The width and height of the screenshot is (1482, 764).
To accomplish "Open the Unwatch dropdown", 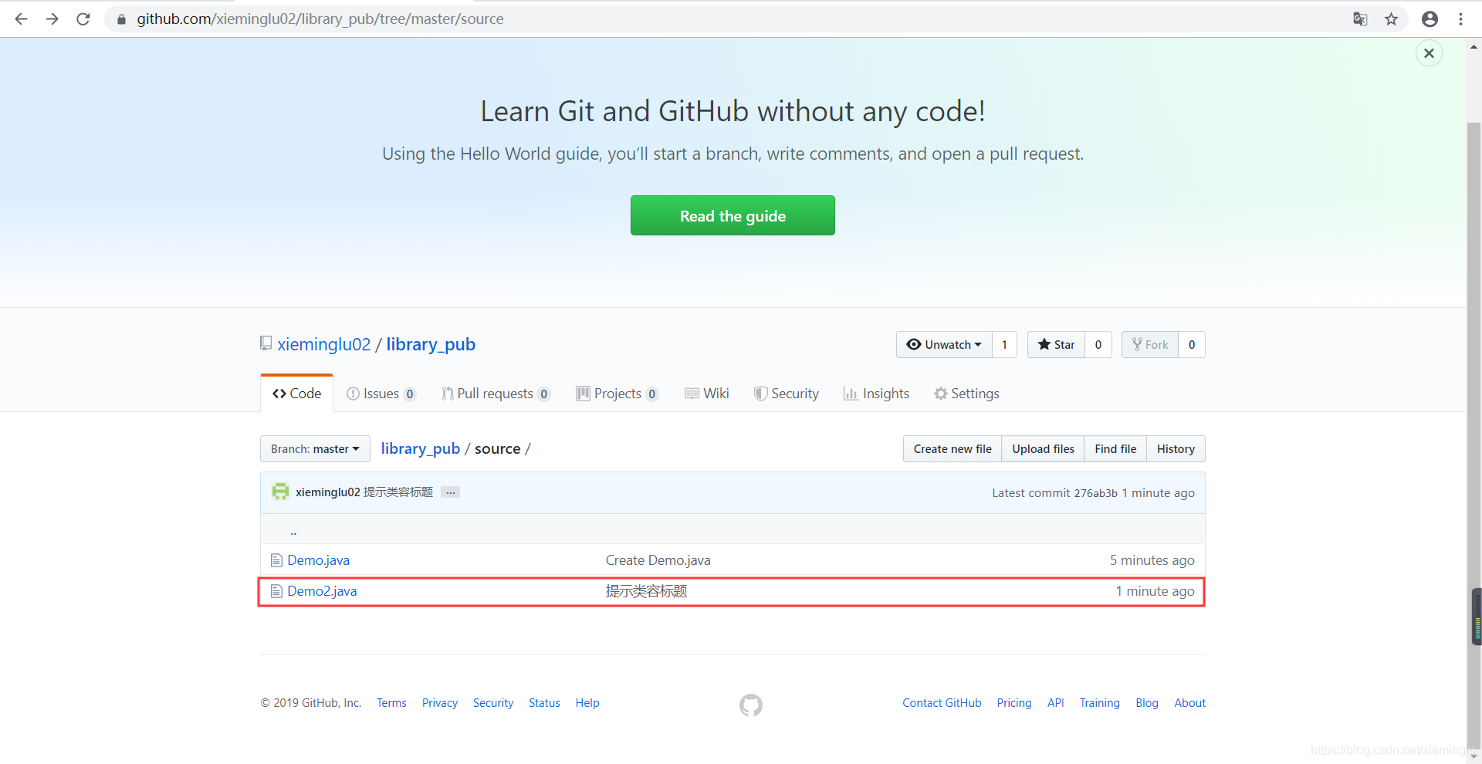I will coord(944,345).
